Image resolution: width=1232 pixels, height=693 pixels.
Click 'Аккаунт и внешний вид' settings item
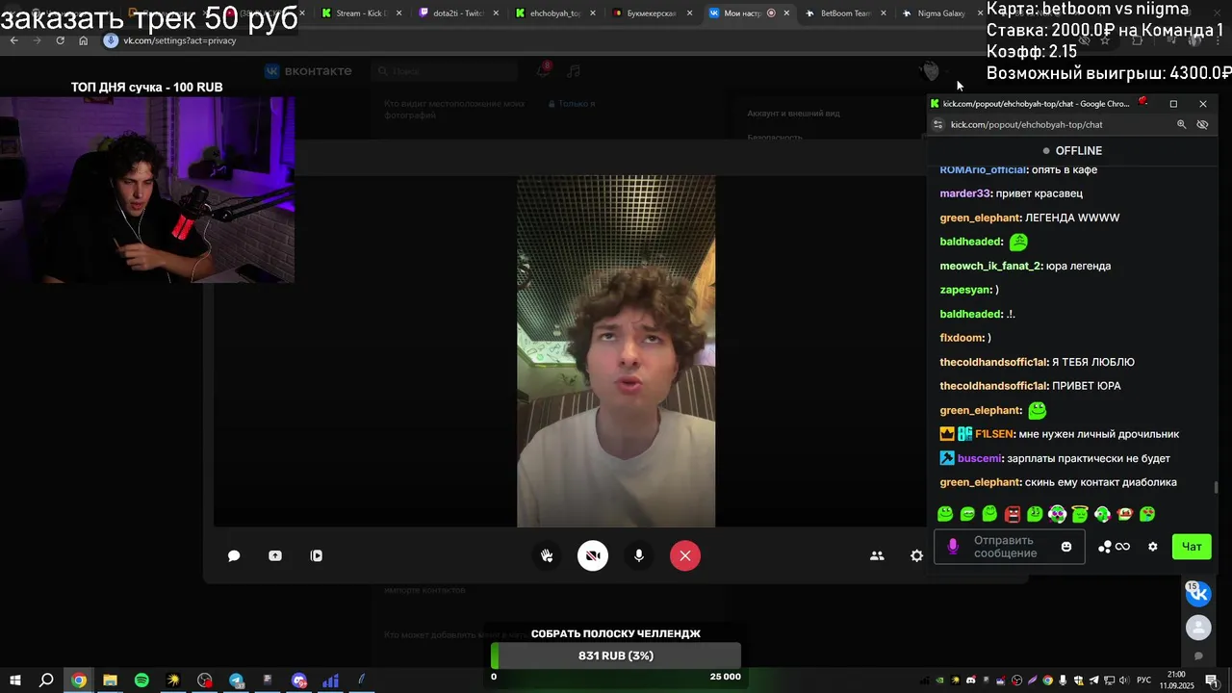[x=794, y=114]
